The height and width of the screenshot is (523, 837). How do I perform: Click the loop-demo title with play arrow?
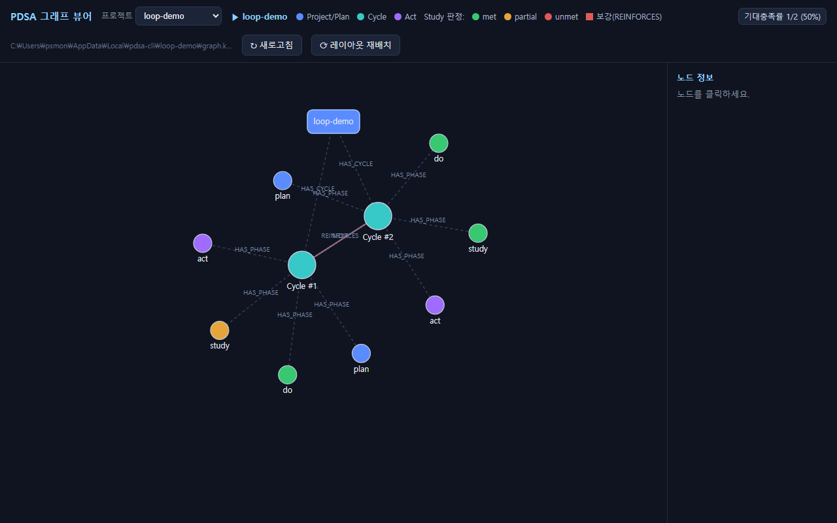tap(260, 16)
